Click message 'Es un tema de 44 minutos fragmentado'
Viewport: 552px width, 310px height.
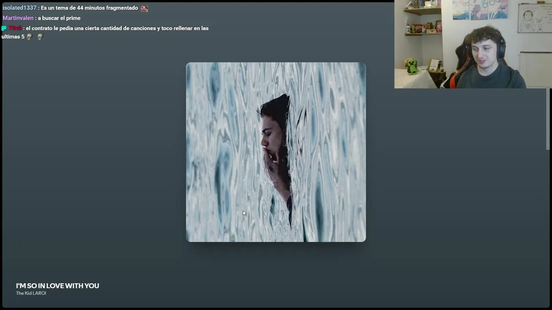click(x=89, y=8)
